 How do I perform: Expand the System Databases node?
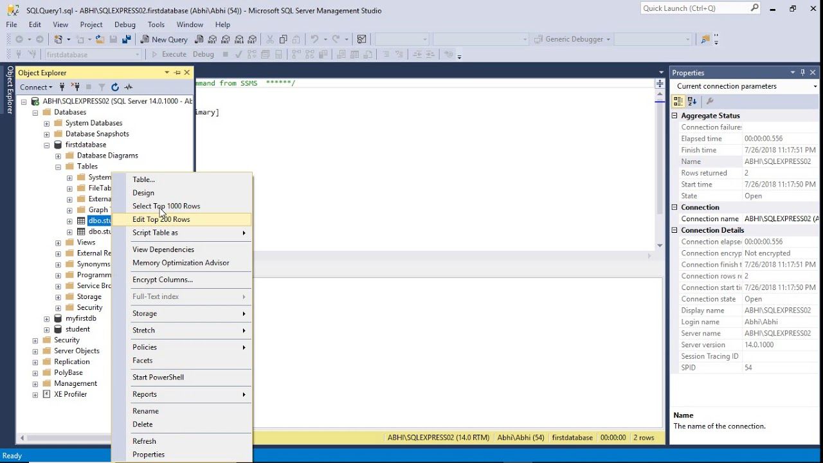47,123
